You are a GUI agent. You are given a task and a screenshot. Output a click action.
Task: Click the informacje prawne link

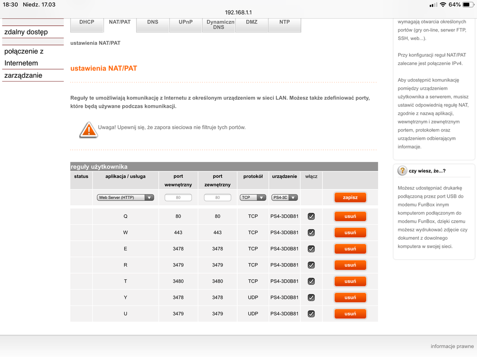[452, 347]
